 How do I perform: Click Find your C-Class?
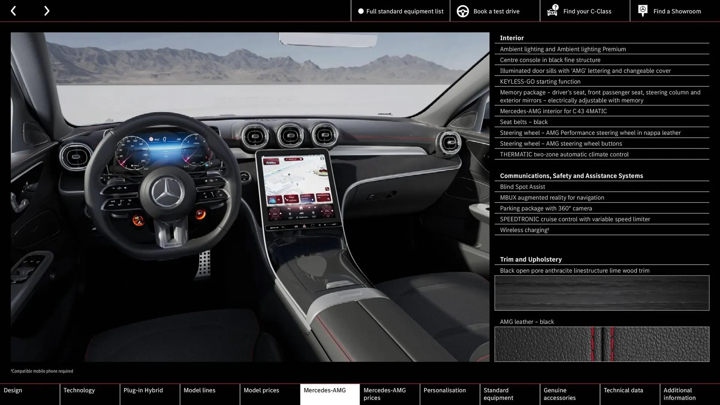point(587,11)
